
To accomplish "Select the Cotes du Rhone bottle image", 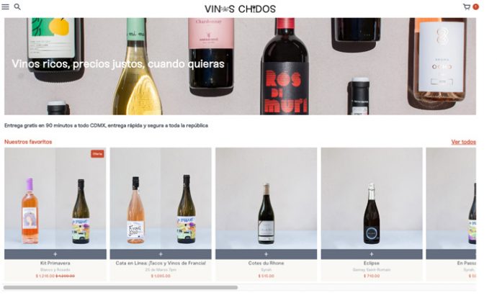I will click(267, 199).
